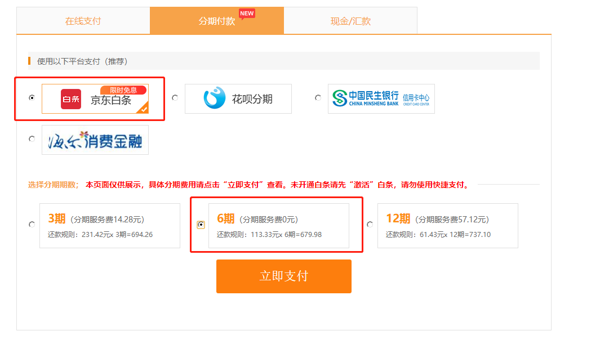Click the 立即支付 button
Screen dimensions: 600x340
click(283, 276)
